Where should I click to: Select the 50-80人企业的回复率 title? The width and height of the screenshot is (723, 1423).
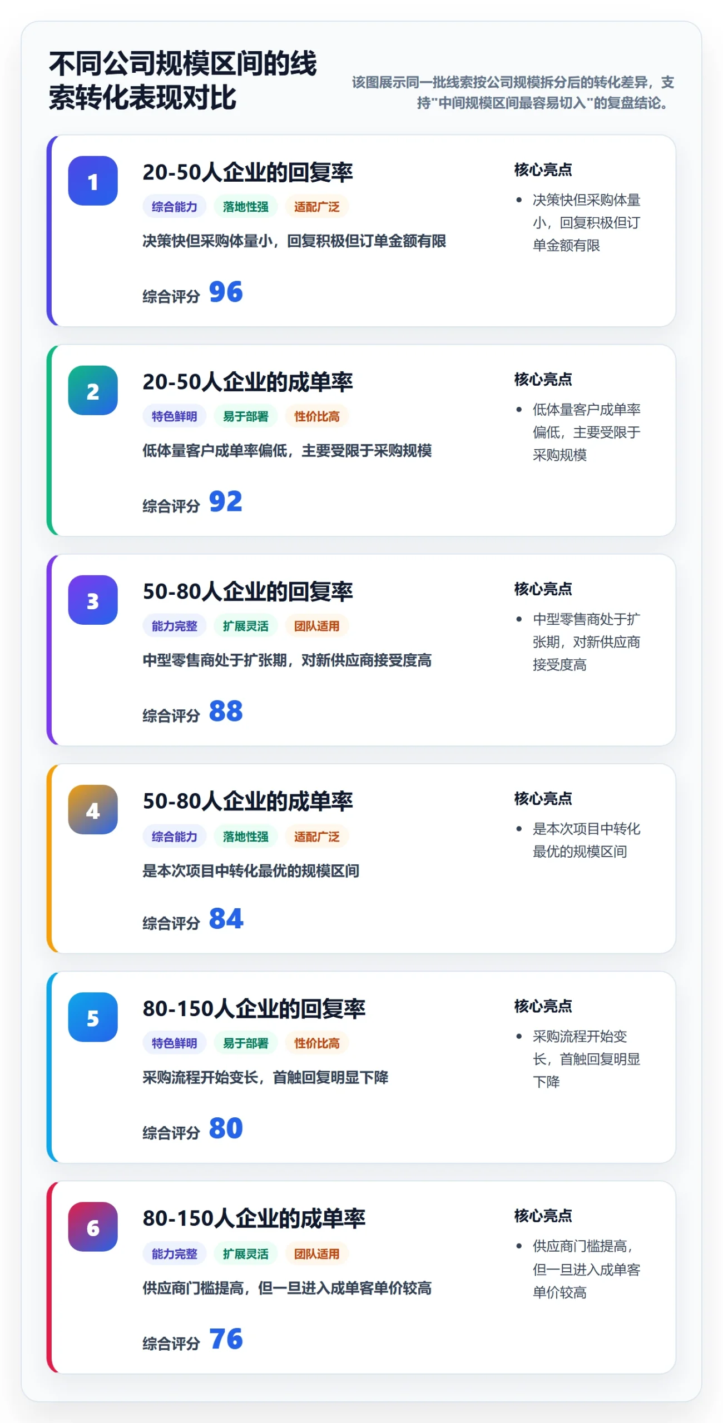pos(247,591)
